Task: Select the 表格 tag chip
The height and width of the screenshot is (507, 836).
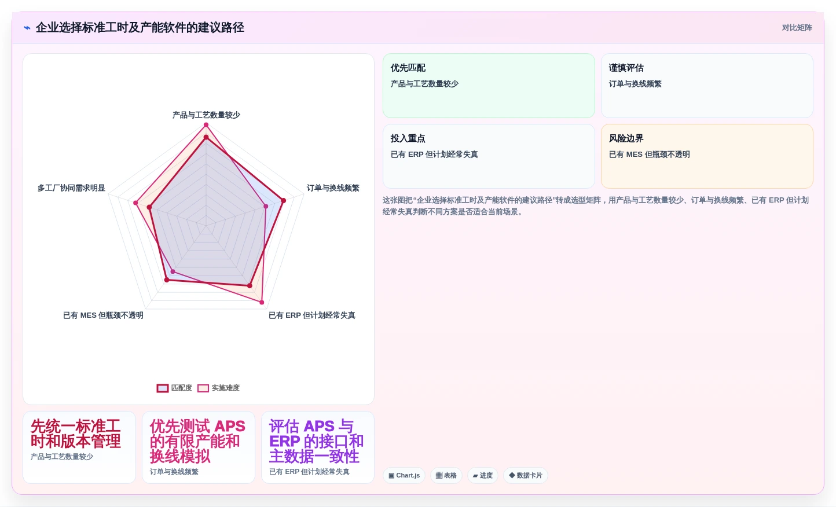Action: pyautogui.click(x=446, y=476)
